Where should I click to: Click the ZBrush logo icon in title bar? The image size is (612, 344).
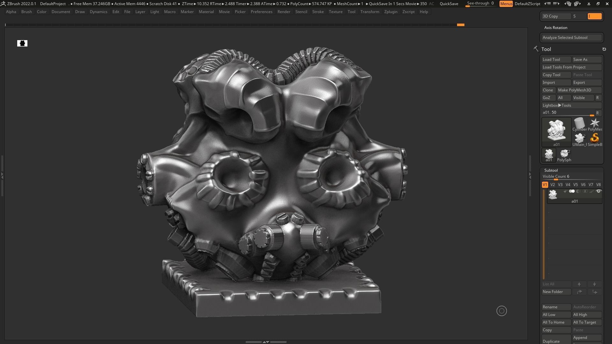(x=3, y=4)
